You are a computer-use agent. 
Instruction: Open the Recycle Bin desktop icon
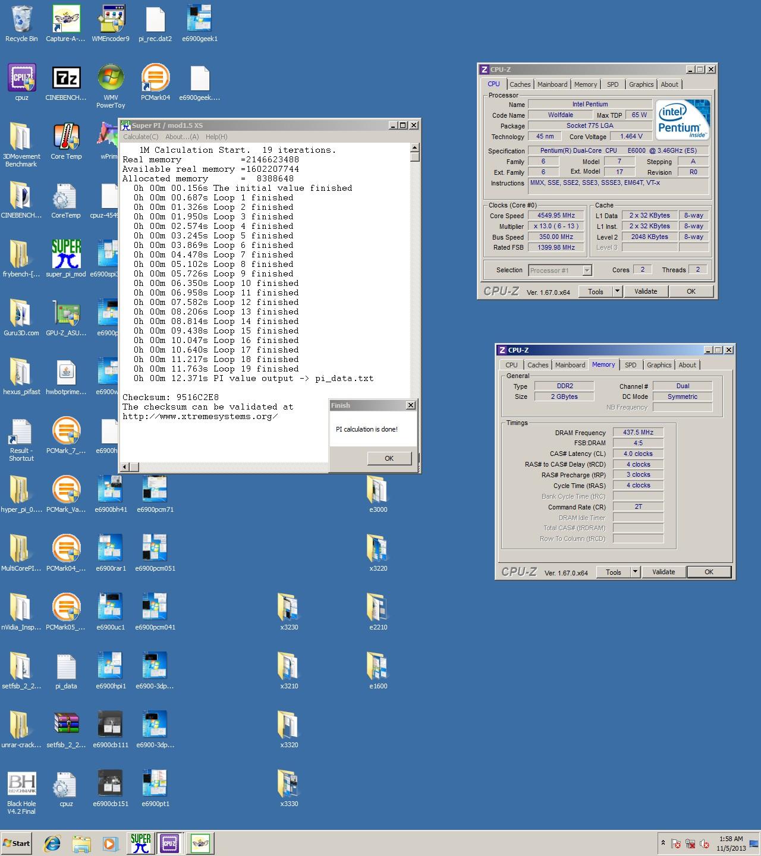point(21,24)
